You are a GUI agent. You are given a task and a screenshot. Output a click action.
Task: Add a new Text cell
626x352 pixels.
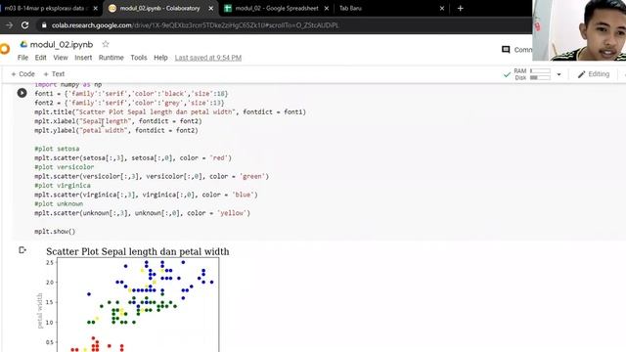(x=54, y=74)
